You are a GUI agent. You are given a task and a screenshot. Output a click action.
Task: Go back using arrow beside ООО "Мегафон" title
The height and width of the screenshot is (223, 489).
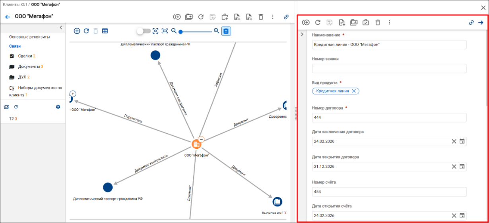8,17
